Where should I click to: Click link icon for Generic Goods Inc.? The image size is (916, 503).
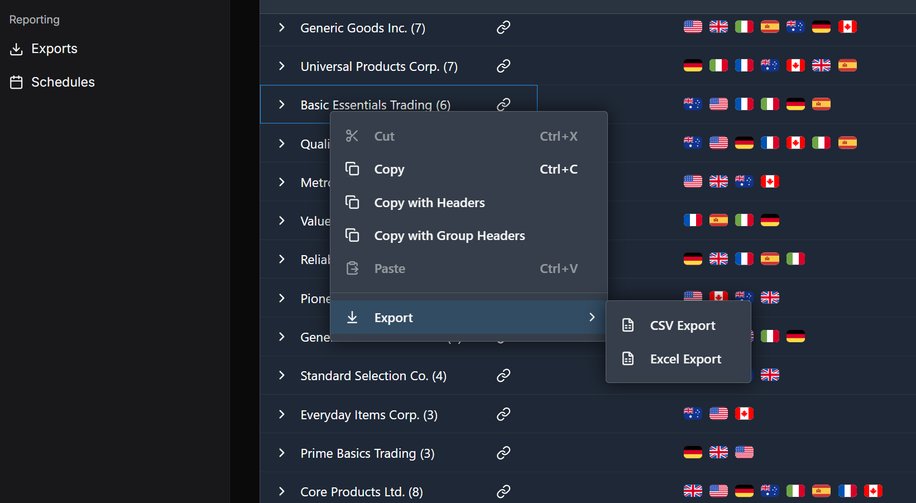503,27
